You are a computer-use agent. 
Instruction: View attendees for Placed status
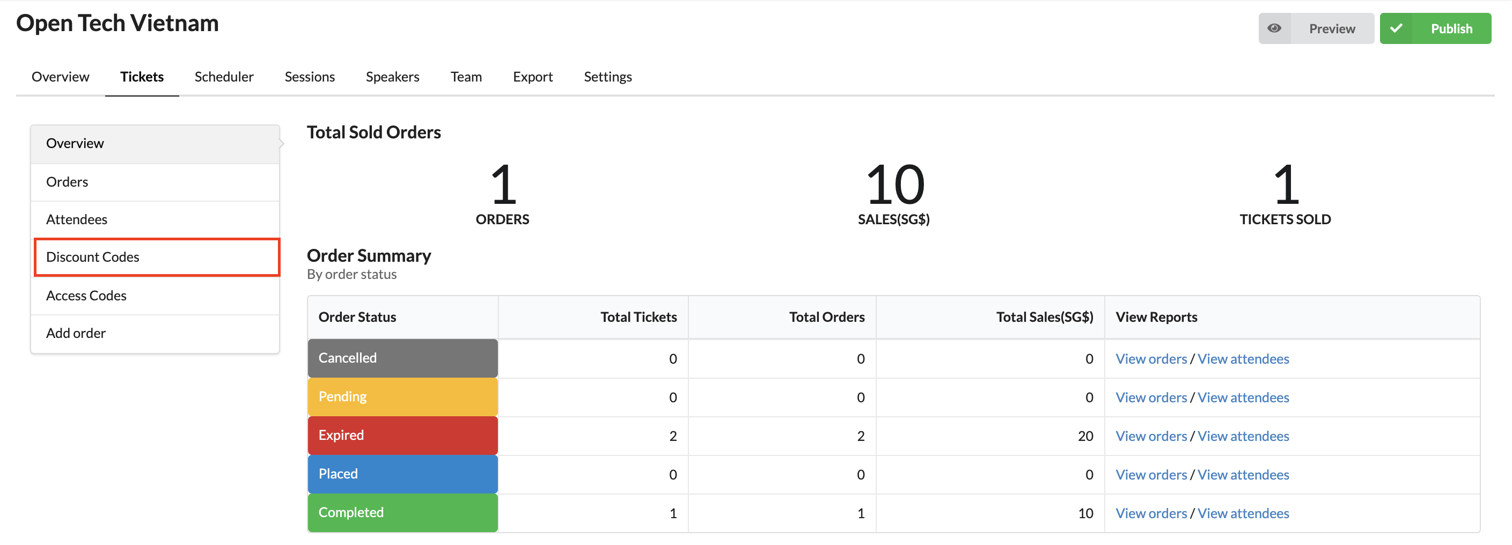coord(1243,475)
